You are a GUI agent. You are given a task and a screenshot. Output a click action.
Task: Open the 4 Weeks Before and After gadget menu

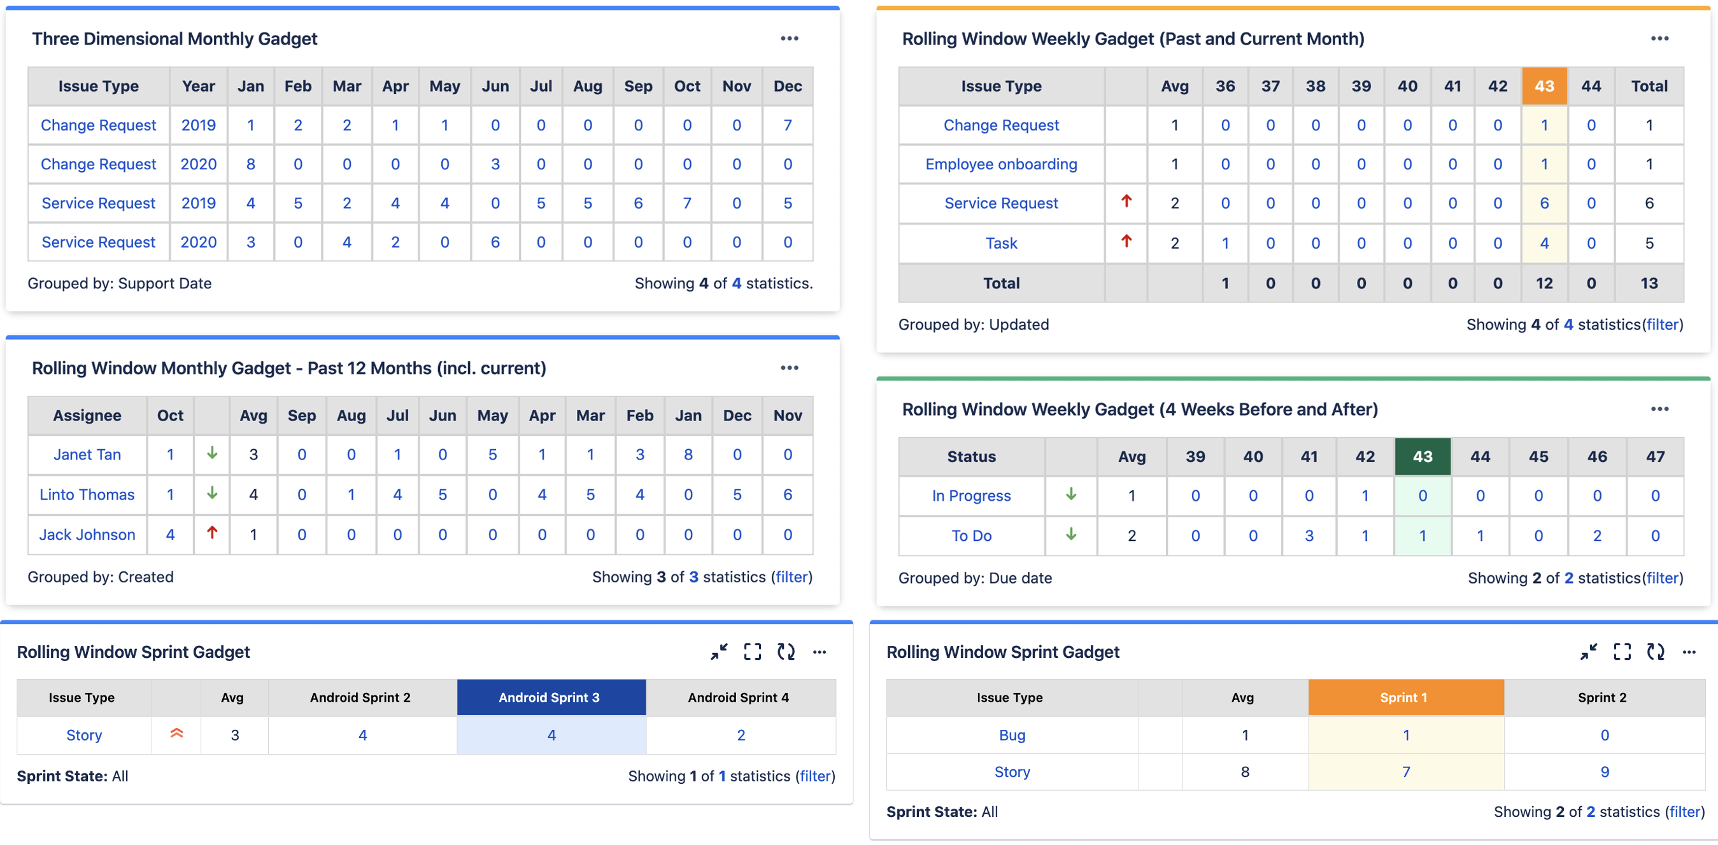point(1659,409)
